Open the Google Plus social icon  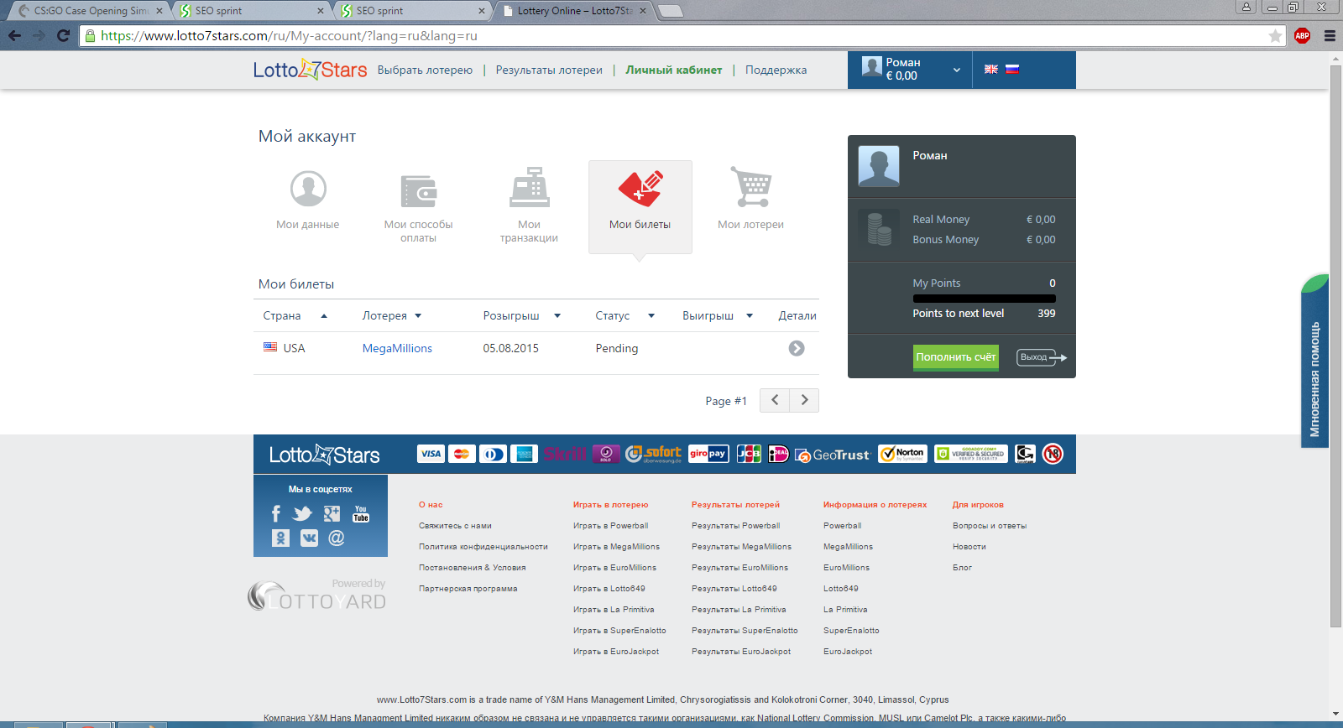332,513
